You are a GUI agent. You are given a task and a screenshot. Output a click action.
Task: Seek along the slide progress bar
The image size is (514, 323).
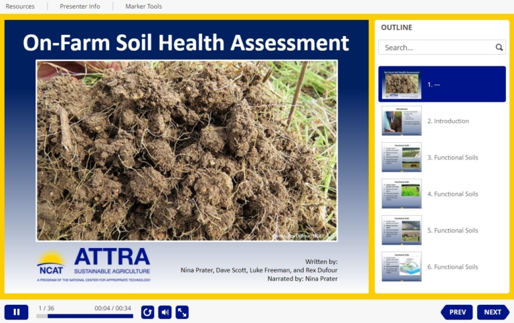point(84,316)
